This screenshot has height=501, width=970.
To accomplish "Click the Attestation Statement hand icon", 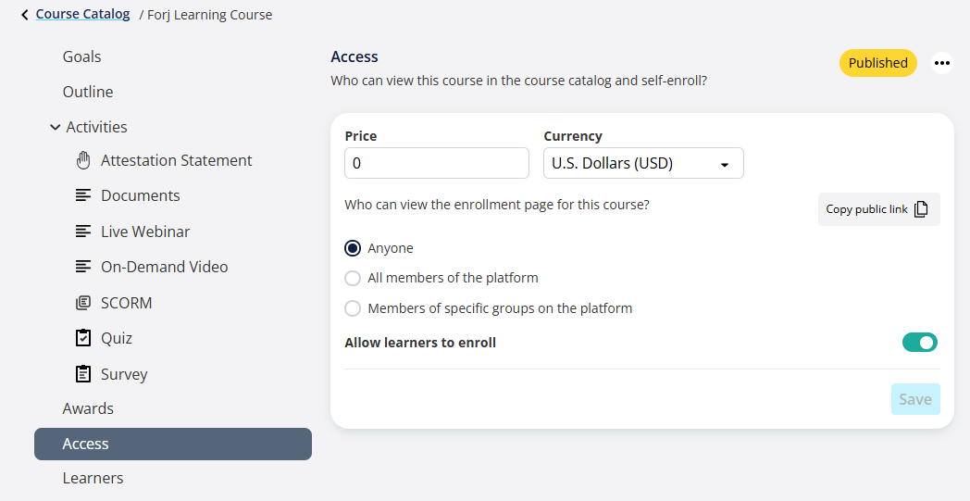I will tap(83, 160).
